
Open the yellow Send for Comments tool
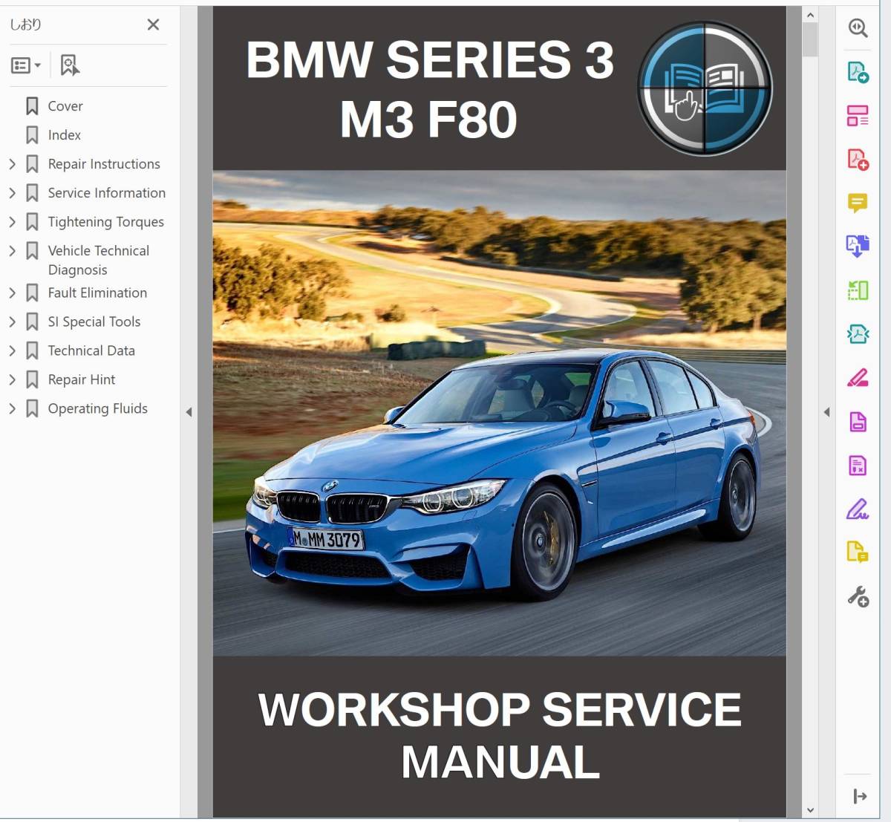click(858, 552)
